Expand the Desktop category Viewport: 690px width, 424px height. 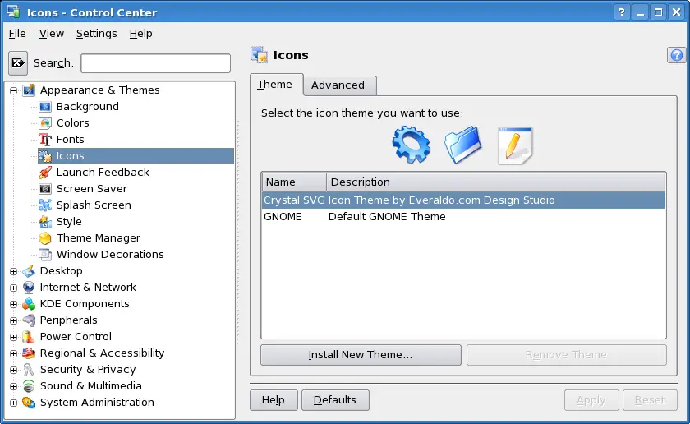tap(14, 271)
